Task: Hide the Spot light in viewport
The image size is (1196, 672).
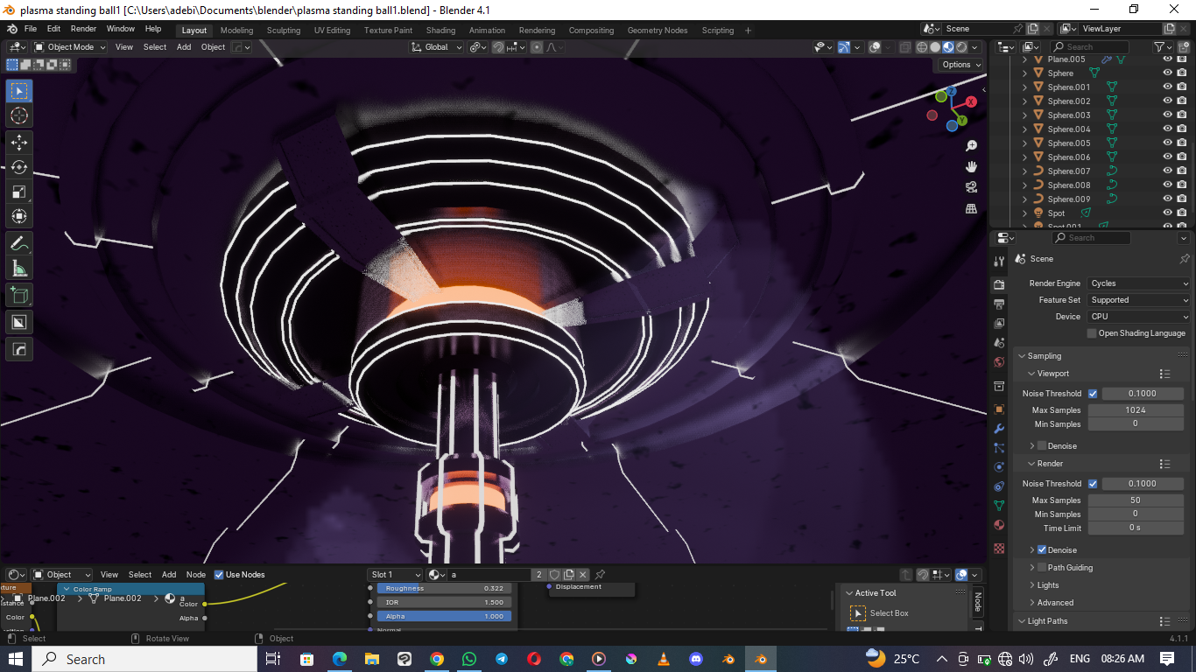Action: (1167, 213)
